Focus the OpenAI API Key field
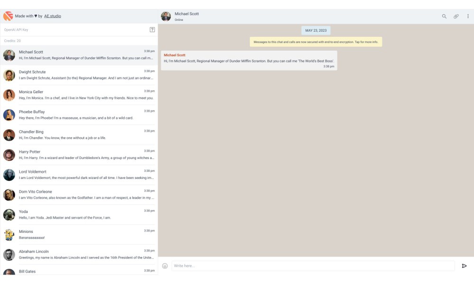This screenshot has height=284, width=474. (x=75, y=29)
